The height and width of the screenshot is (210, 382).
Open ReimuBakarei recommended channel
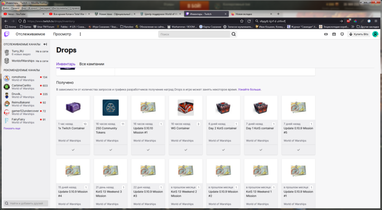click(26, 104)
